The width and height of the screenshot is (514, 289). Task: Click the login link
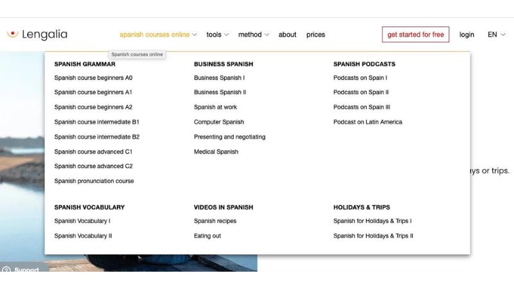point(466,35)
